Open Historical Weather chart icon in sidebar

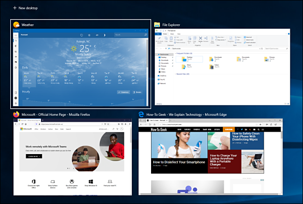pos(16,51)
